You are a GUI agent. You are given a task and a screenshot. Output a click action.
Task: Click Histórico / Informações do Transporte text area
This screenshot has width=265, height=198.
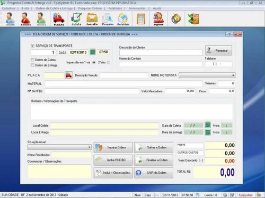click(131, 112)
